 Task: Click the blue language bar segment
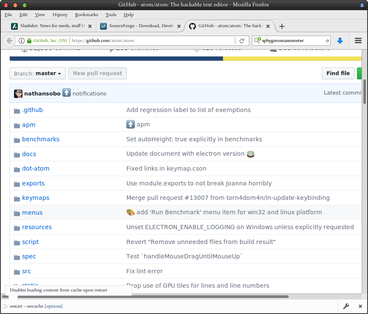116,59
